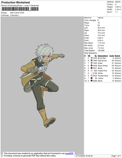Click the Moss Green color swatch
The height and width of the screenshot is (158, 122).
point(91,66)
